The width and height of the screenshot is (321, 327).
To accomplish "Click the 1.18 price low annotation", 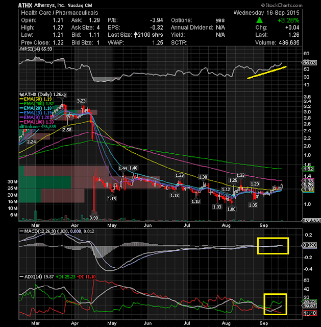I will tap(175, 196).
